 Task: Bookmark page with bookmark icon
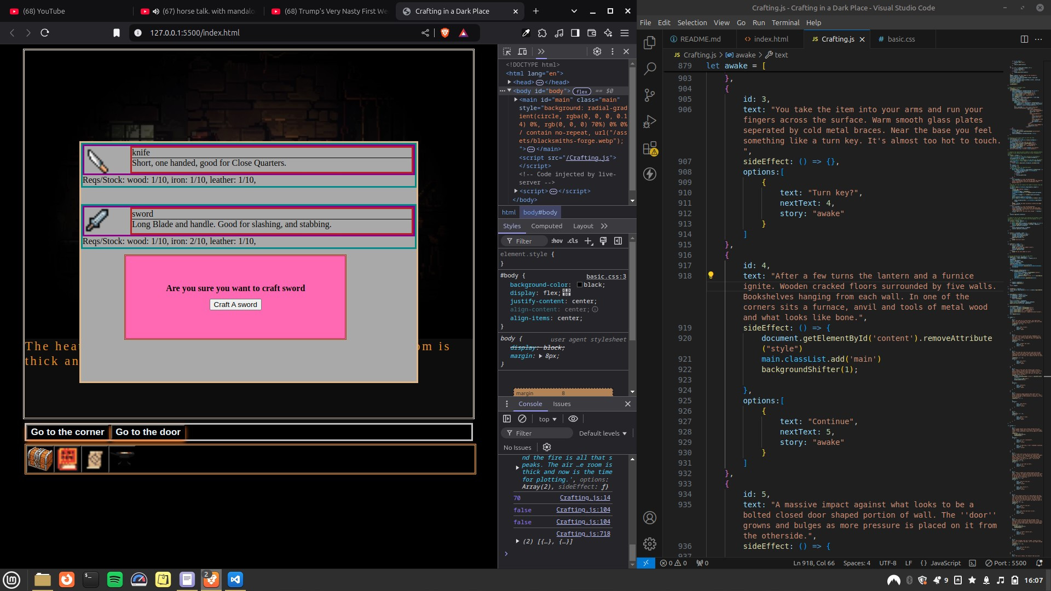[x=117, y=33]
